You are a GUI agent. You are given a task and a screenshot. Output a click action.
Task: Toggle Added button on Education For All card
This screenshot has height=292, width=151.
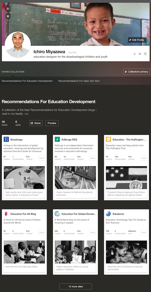pyautogui.click(x=42, y=233)
